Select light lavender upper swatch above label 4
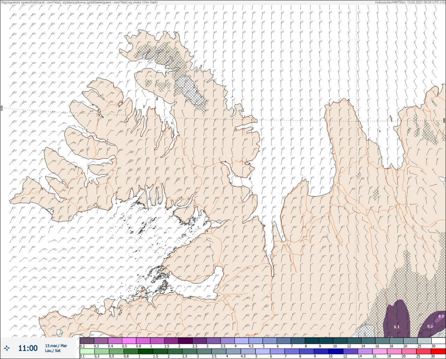The image size is (446, 359). [x=241, y=341]
